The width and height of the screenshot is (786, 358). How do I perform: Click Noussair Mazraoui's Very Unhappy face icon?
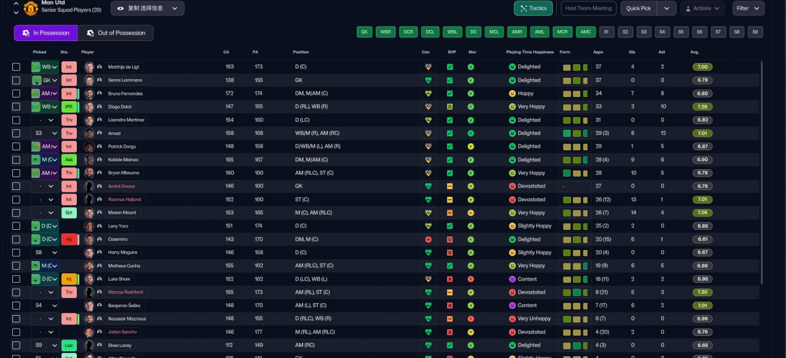(512, 319)
